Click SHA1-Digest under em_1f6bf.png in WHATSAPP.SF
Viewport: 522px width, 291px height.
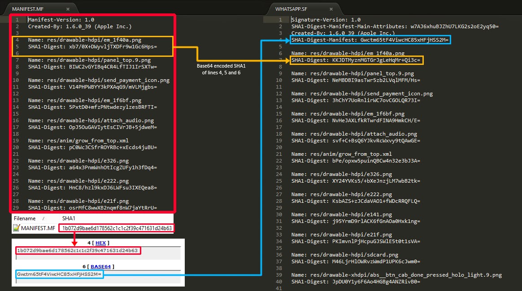coord(356,120)
